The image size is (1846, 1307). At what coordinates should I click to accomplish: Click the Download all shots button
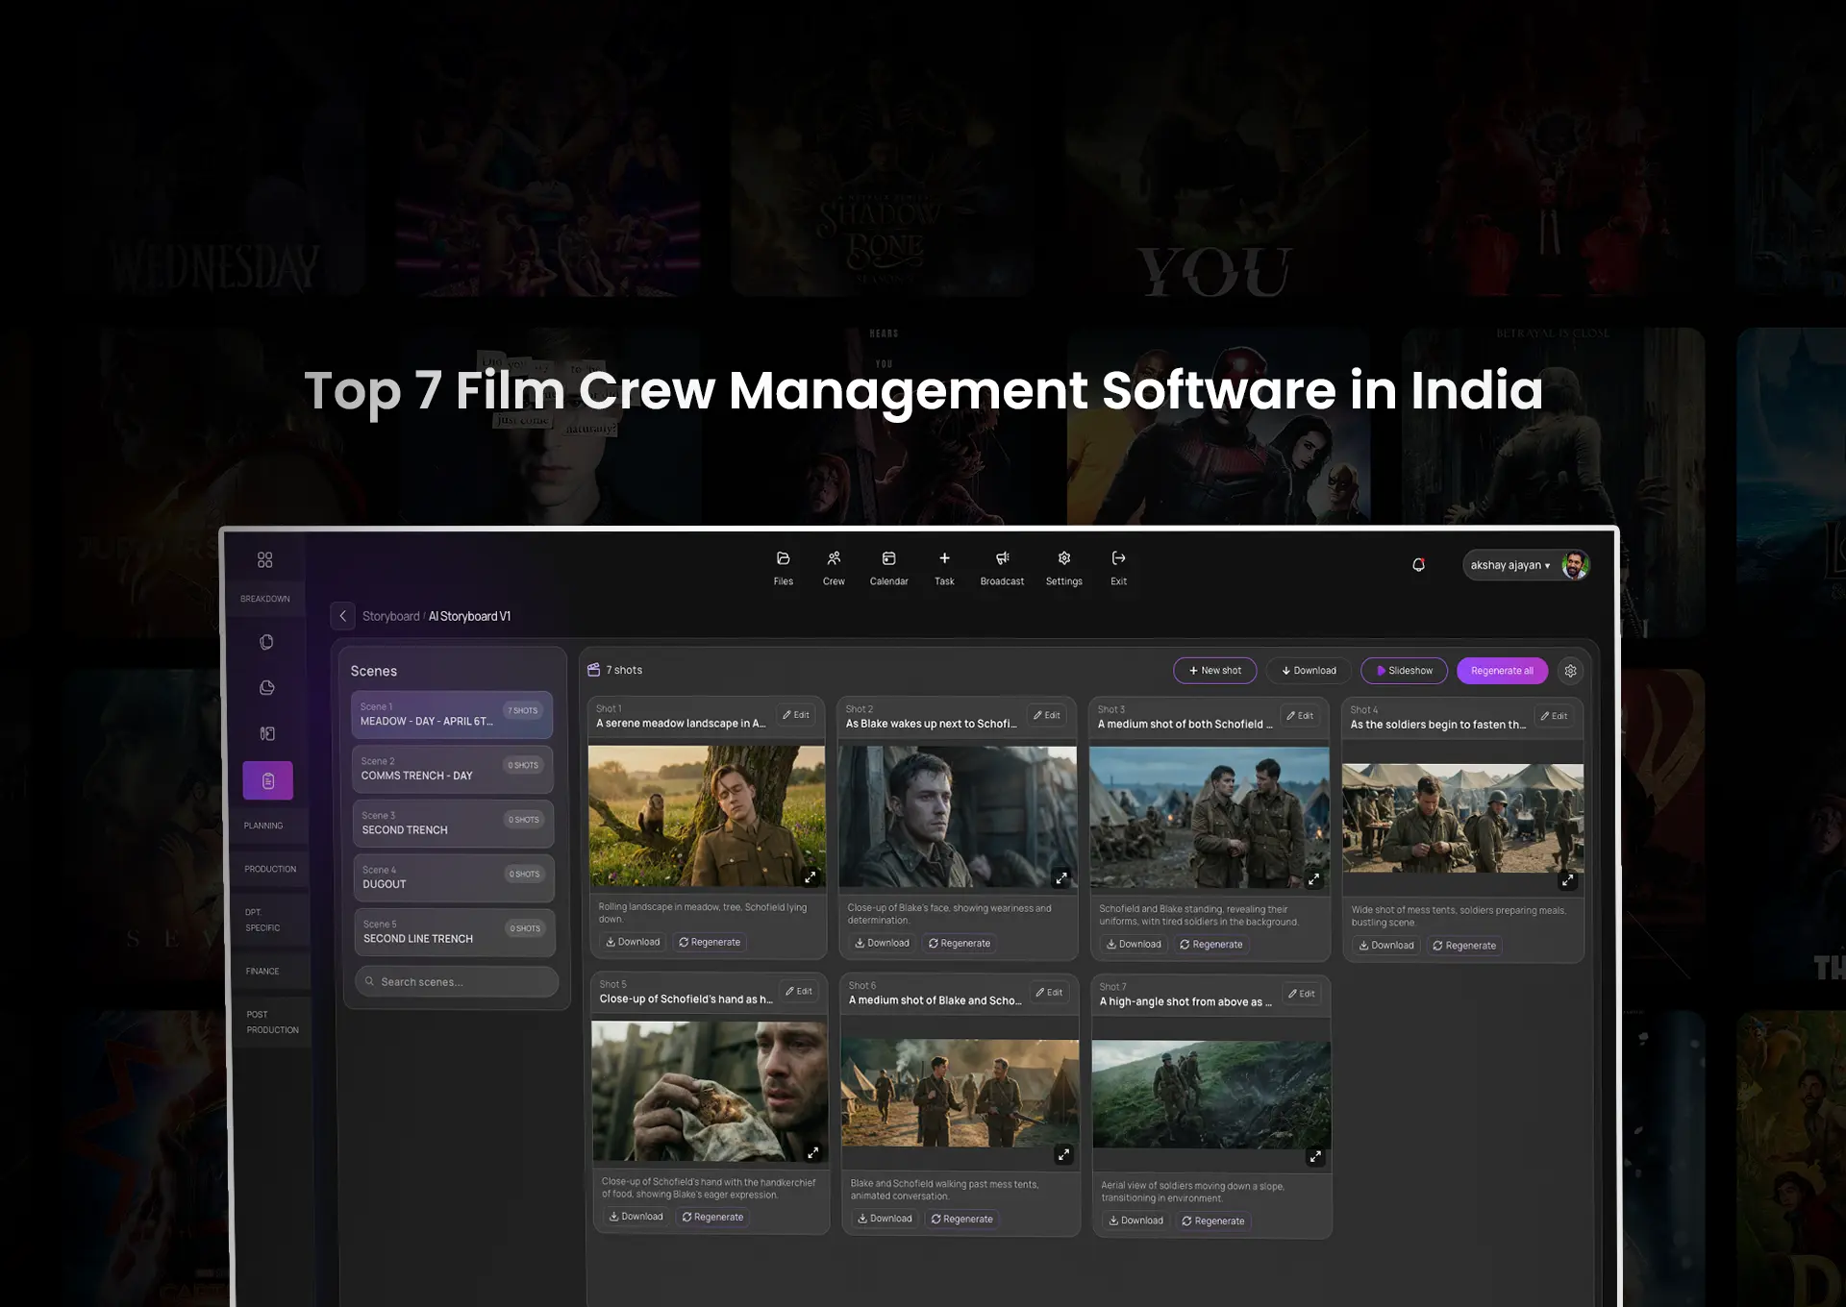1309,671
